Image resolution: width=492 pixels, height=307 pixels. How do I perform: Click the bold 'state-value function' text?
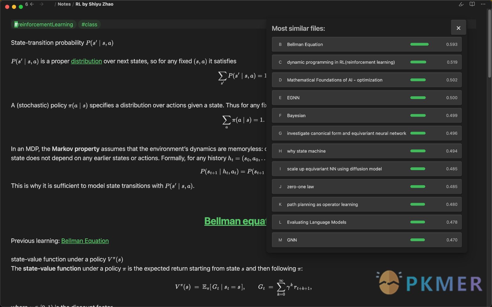[x=52, y=269]
